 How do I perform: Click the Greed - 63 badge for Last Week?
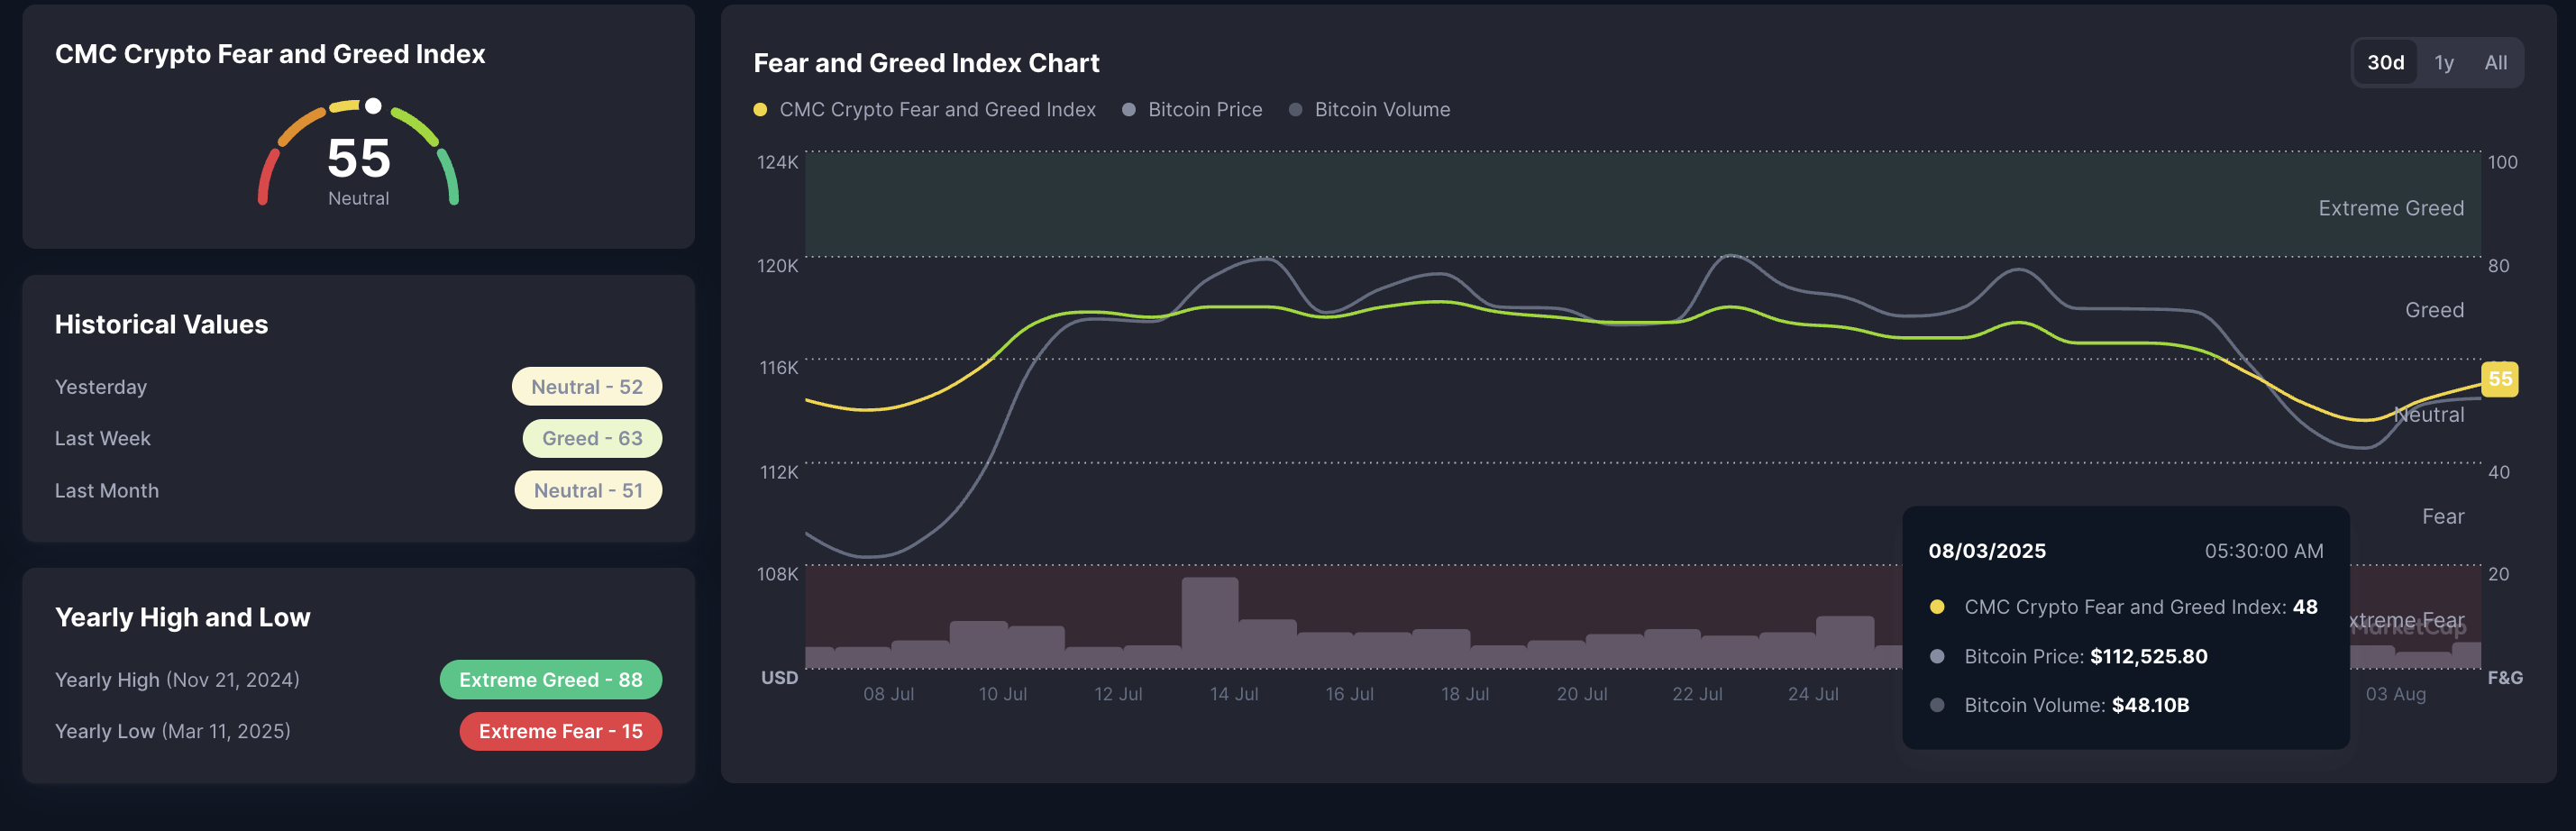coord(592,439)
